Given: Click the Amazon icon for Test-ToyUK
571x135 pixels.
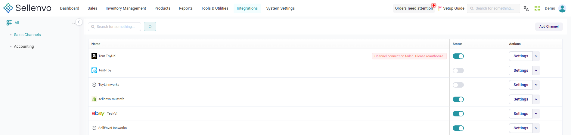Looking at the screenshot, I should tap(94, 56).
